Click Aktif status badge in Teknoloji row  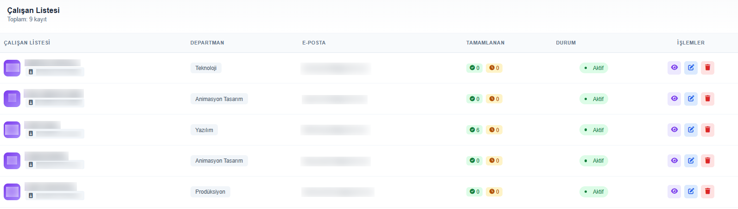[x=593, y=68]
